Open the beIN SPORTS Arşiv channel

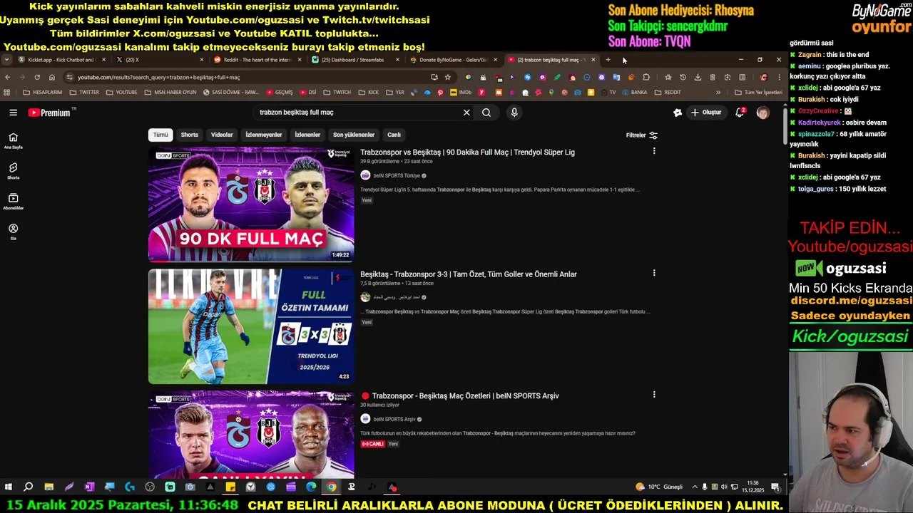(394, 419)
